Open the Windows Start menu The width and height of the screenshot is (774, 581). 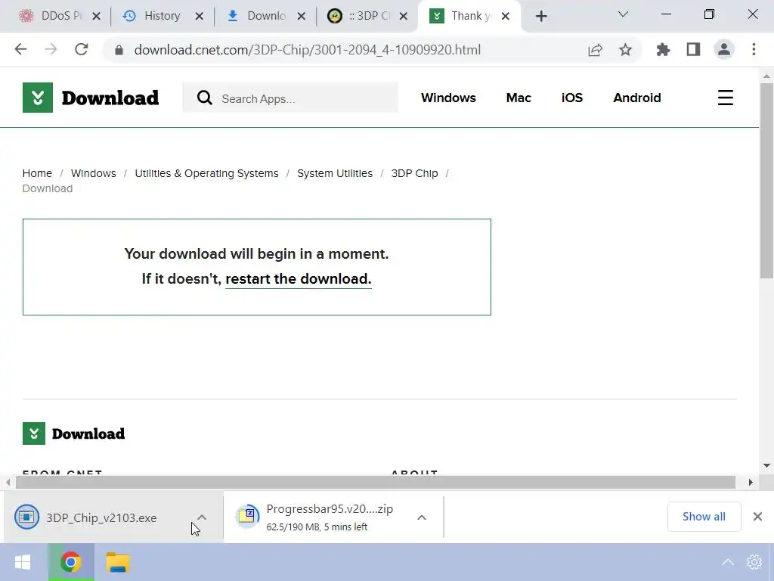(23, 562)
